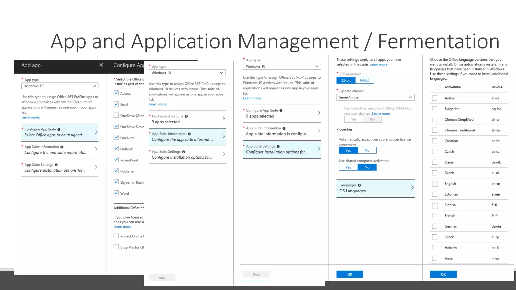Viewport: 516px width, 290px height.
Task: Choose No for accepting end user license agreement
Action: point(367,150)
